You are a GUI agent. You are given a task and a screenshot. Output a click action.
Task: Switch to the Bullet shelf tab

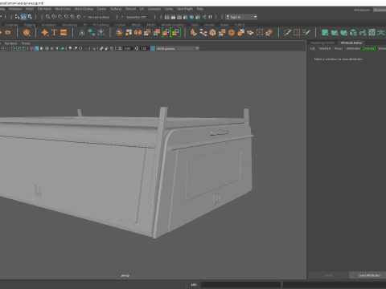(x=224, y=25)
